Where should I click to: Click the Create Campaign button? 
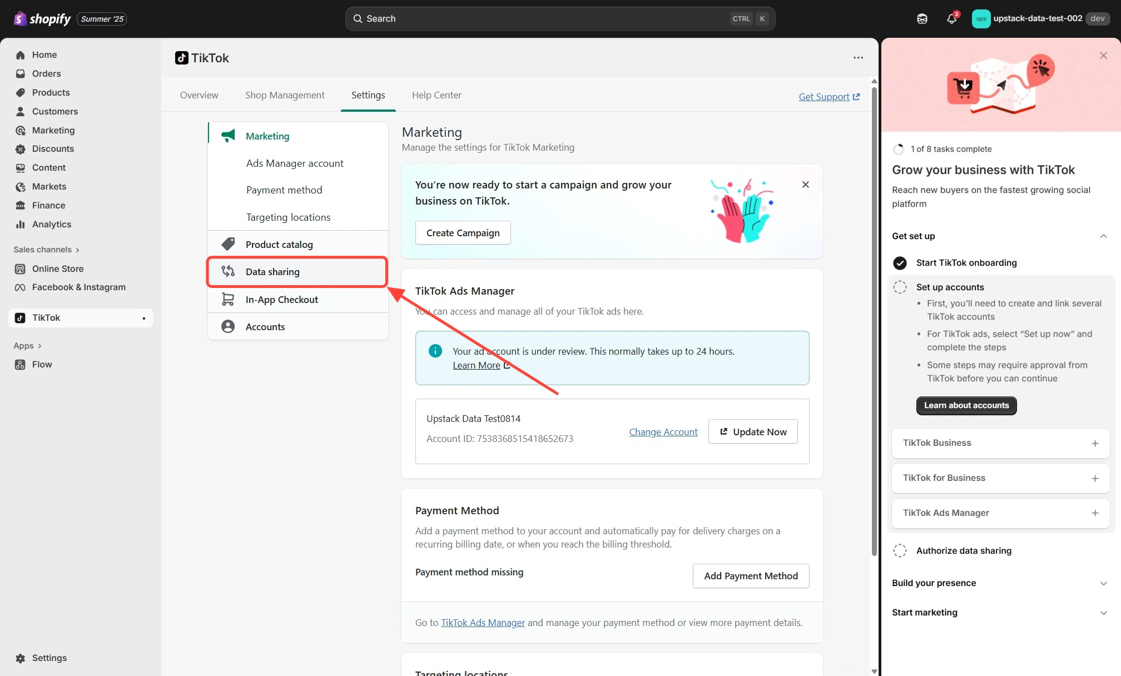pyautogui.click(x=463, y=233)
